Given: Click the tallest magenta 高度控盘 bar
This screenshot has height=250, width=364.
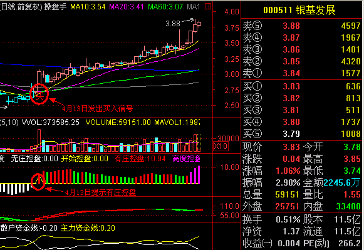Looking at the screenshot, I should tap(199, 175).
